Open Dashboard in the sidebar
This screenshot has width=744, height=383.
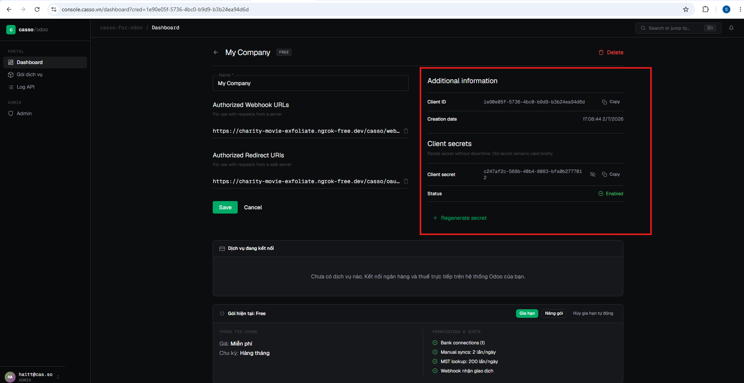point(45,62)
